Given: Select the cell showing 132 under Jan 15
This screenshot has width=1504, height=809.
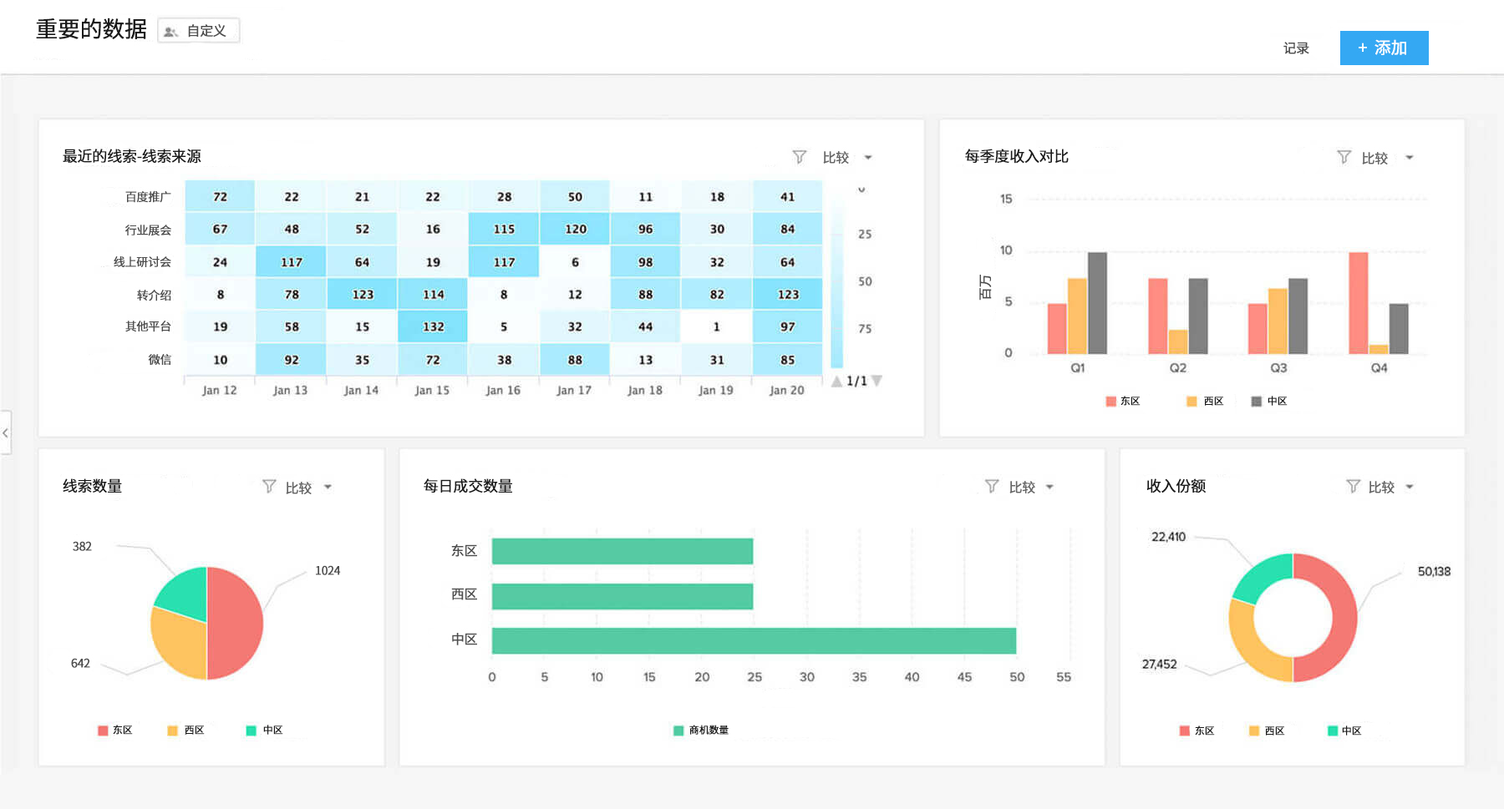Looking at the screenshot, I should (x=433, y=326).
